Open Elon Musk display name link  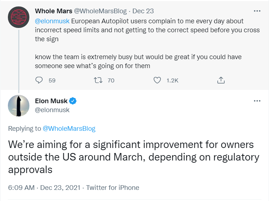pyautogui.click(x=51, y=101)
